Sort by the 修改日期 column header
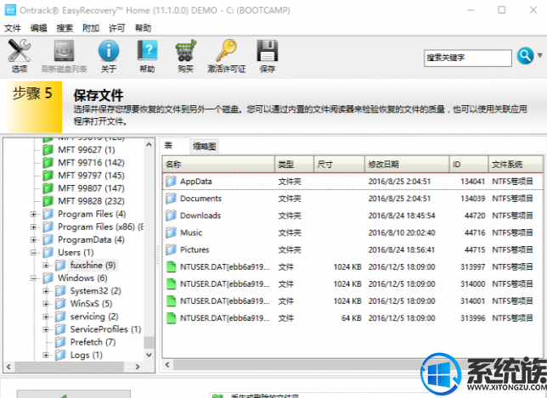Image resolution: width=547 pixels, height=398 pixels. click(x=407, y=164)
